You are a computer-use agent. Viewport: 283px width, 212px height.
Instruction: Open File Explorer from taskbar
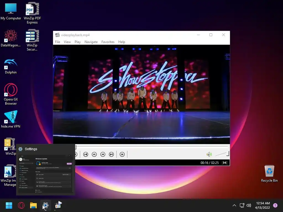(33, 205)
